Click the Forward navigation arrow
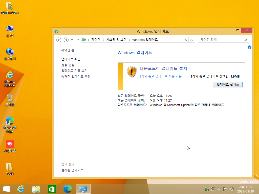The image size is (259, 194). (x=66, y=40)
